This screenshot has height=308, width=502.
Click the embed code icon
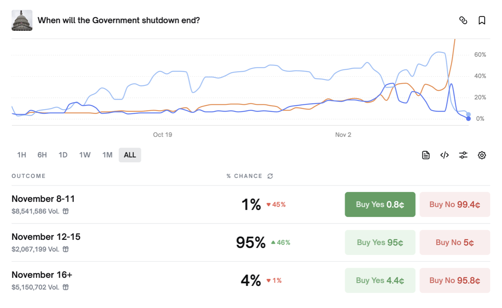pyautogui.click(x=445, y=155)
